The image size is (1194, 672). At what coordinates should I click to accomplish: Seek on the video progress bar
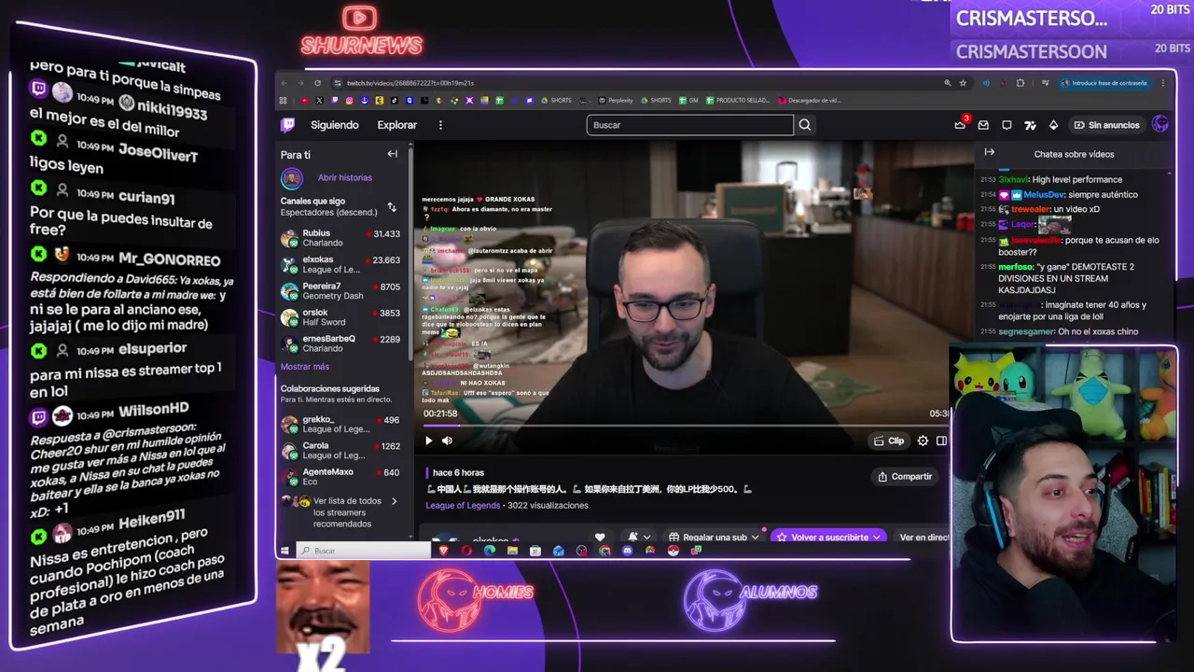pyautogui.click(x=686, y=426)
